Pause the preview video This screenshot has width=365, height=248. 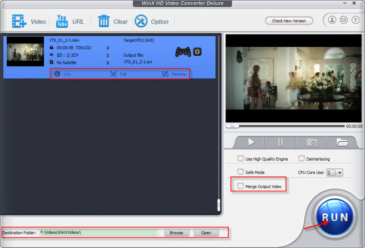tap(280, 142)
